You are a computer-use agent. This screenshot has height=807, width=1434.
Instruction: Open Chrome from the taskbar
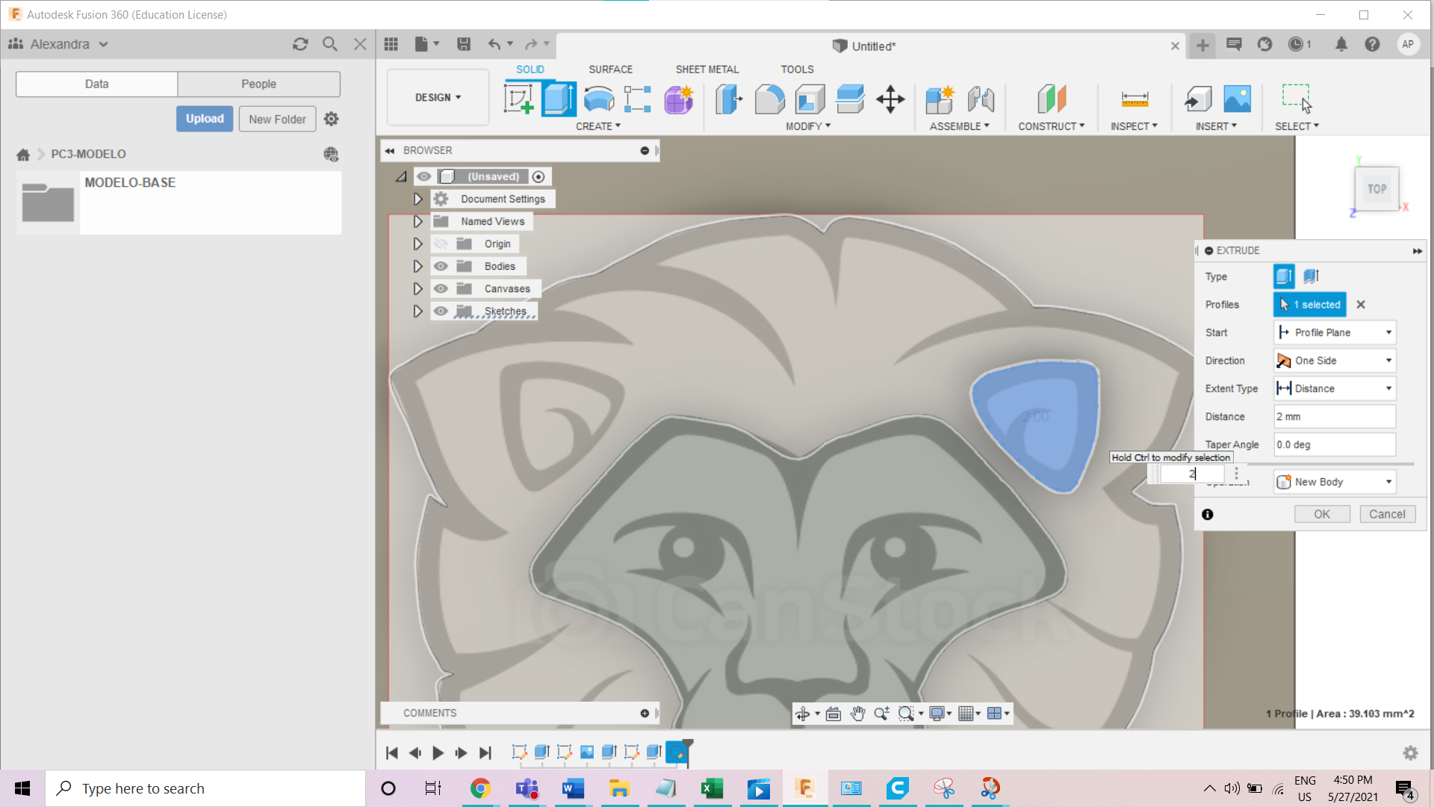coord(480,788)
